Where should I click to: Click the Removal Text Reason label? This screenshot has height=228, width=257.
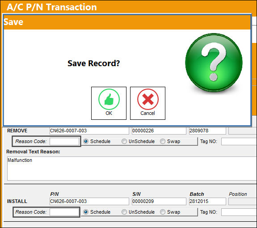point(33,152)
